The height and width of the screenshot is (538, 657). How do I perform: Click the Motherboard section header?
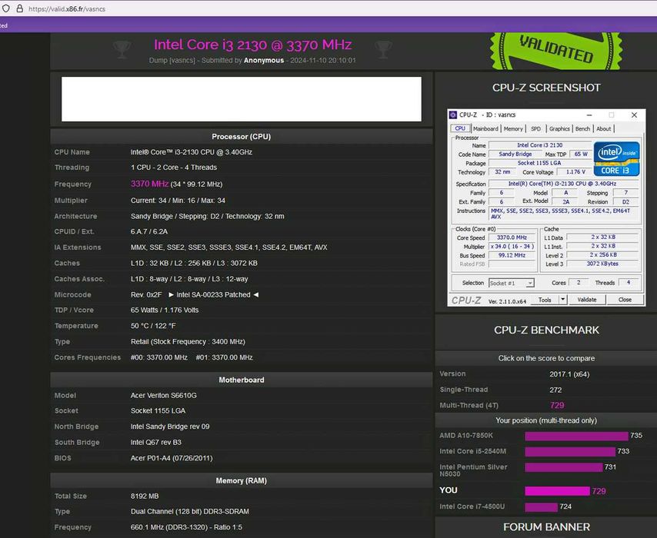(x=242, y=380)
